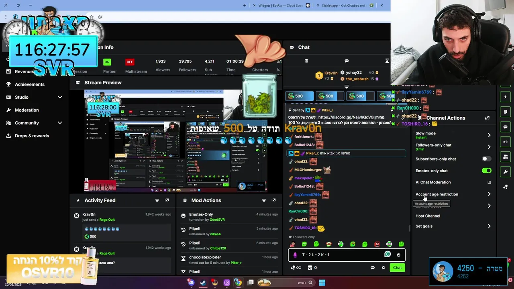Open stream preview camera icon in right sidebar

(505, 157)
